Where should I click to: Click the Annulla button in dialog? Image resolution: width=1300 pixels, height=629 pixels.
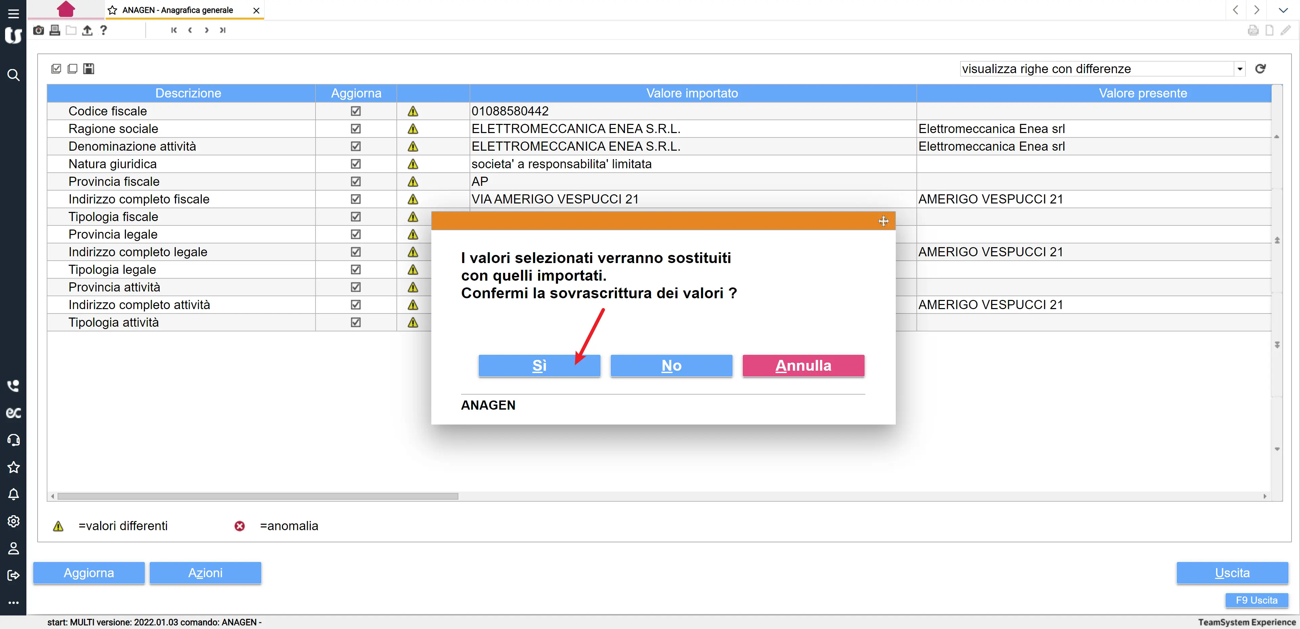(803, 366)
